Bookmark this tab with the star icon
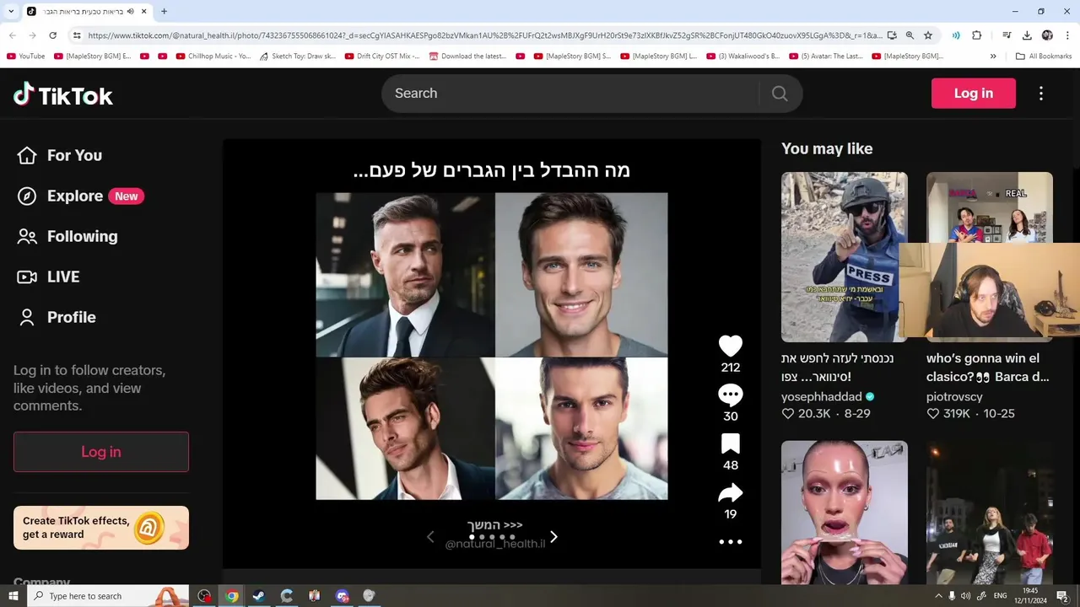 [928, 35]
